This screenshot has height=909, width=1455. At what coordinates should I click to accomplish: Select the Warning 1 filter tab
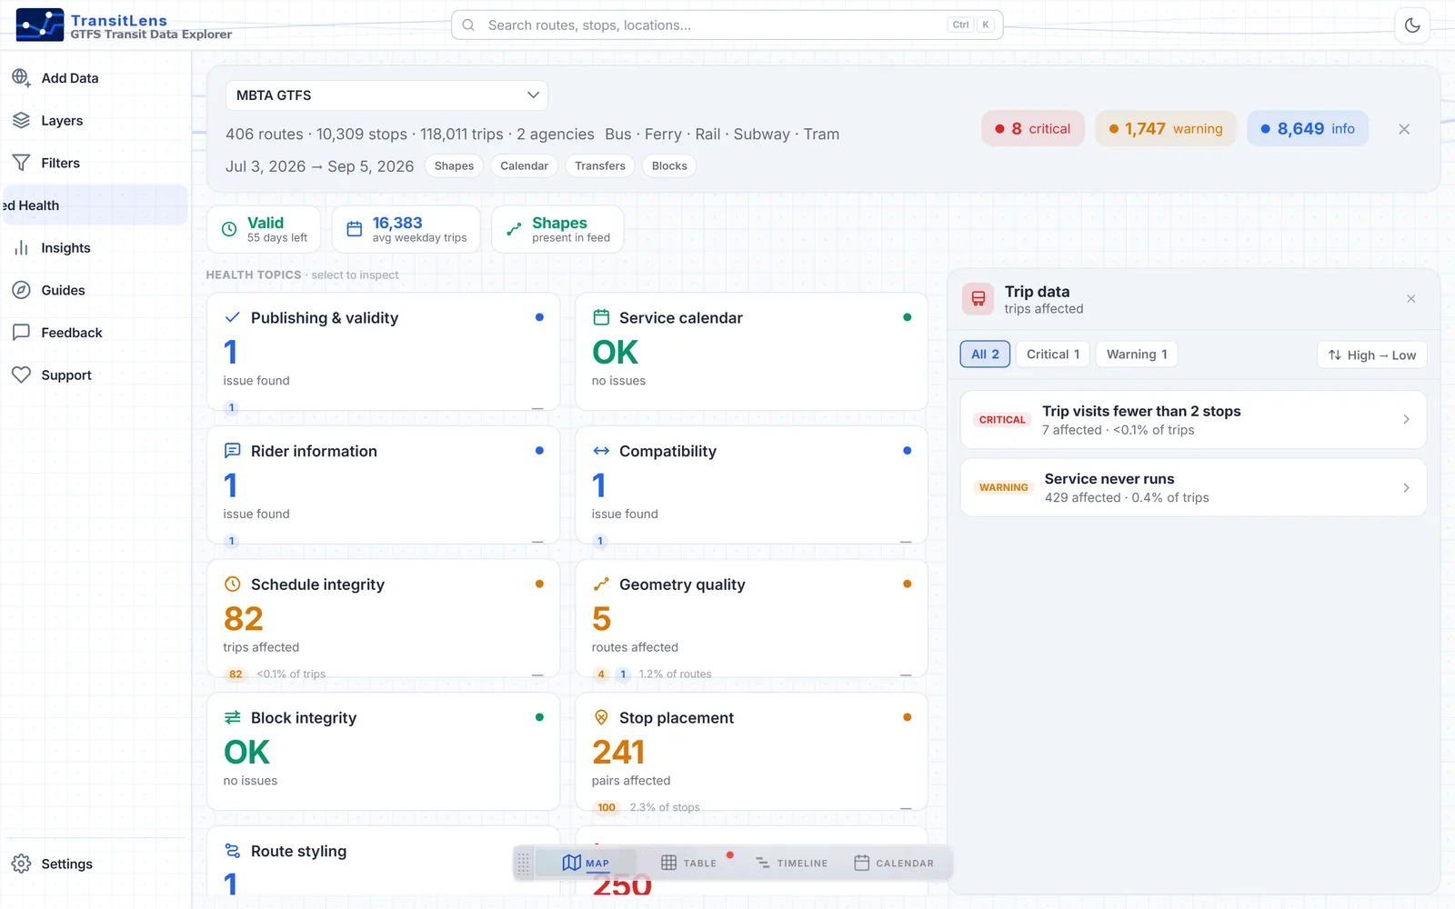[x=1137, y=355]
